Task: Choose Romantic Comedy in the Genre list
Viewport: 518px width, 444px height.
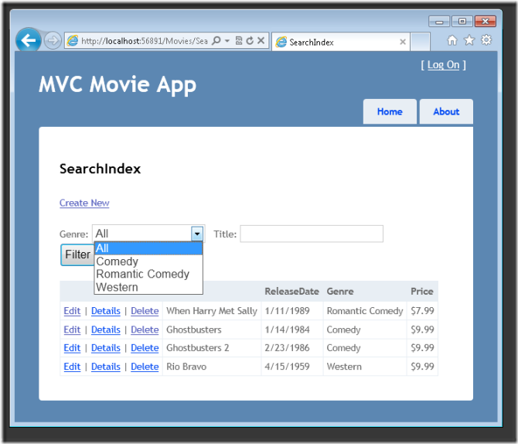Action: point(142,274)
